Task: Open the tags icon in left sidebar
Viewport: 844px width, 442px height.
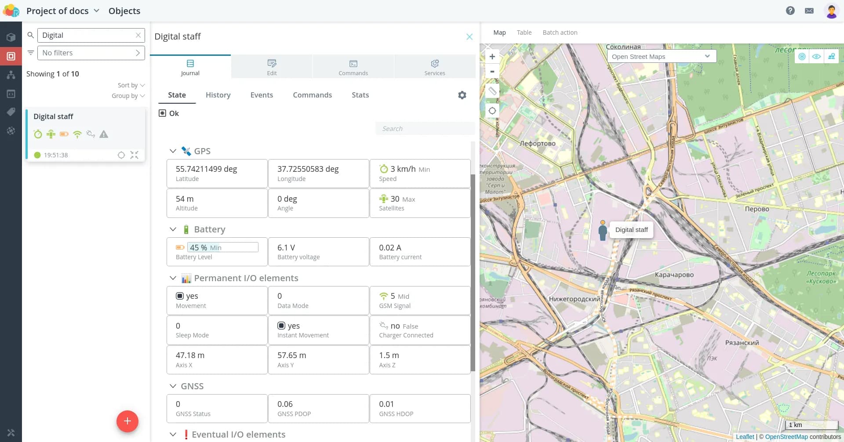Action: click(x=11, y=112)
